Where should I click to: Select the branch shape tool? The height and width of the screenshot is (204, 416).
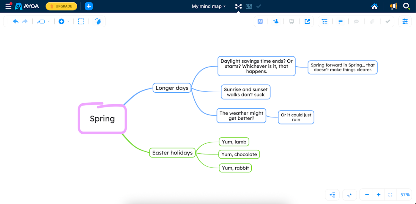pos(41,21)
